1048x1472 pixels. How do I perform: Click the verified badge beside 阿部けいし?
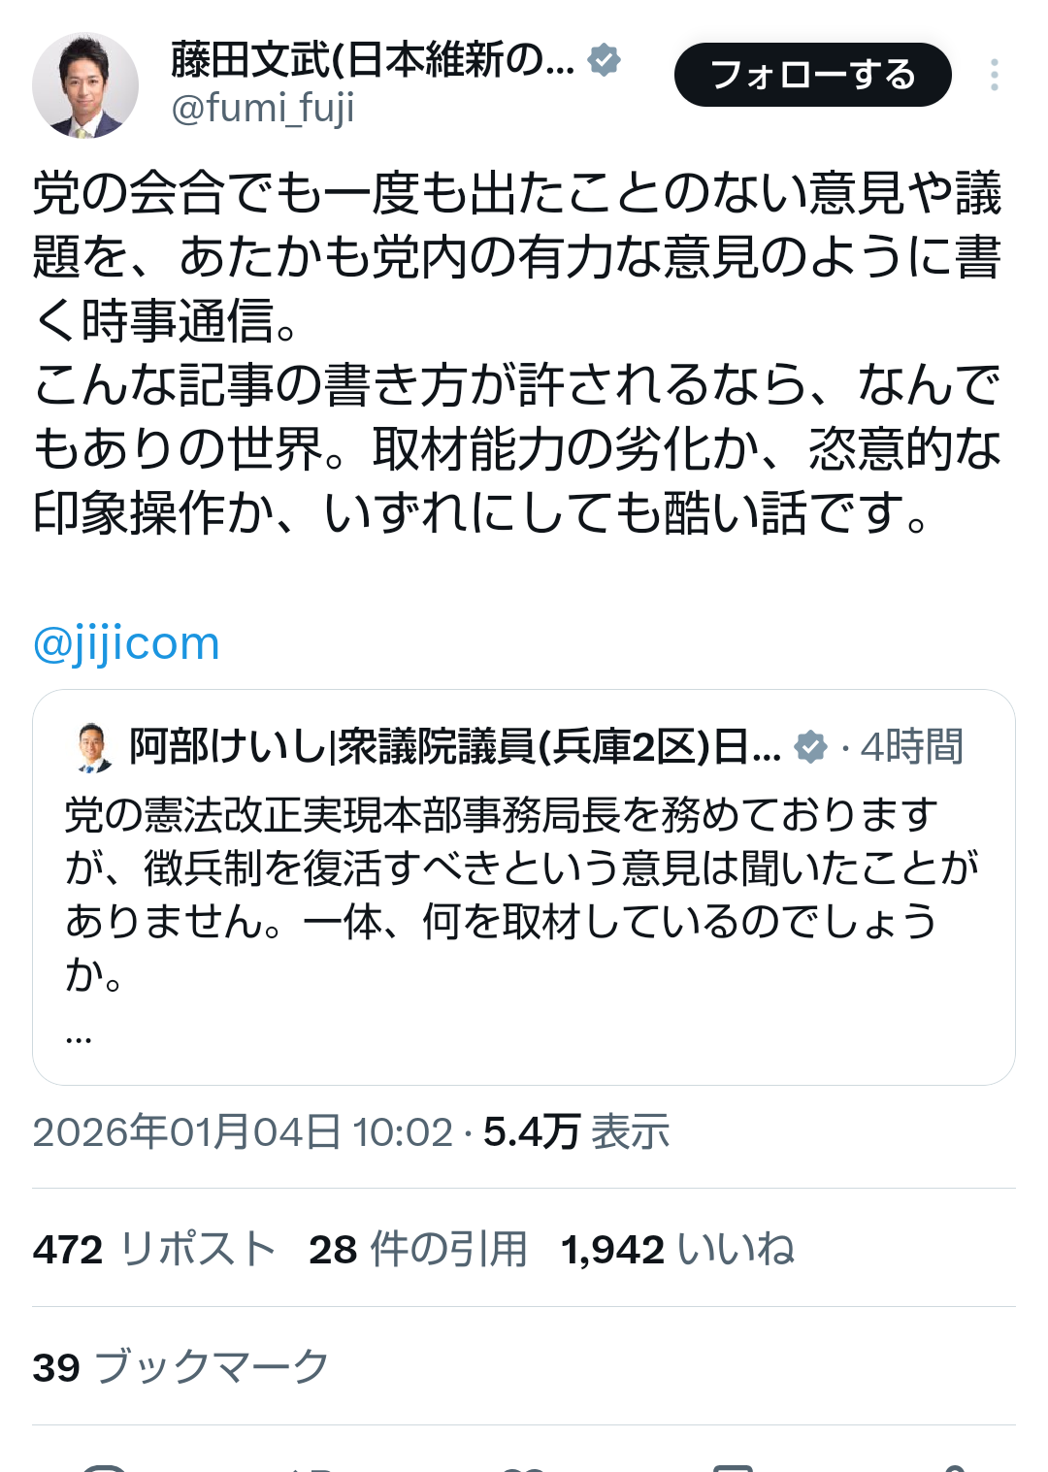pos(810,747)
